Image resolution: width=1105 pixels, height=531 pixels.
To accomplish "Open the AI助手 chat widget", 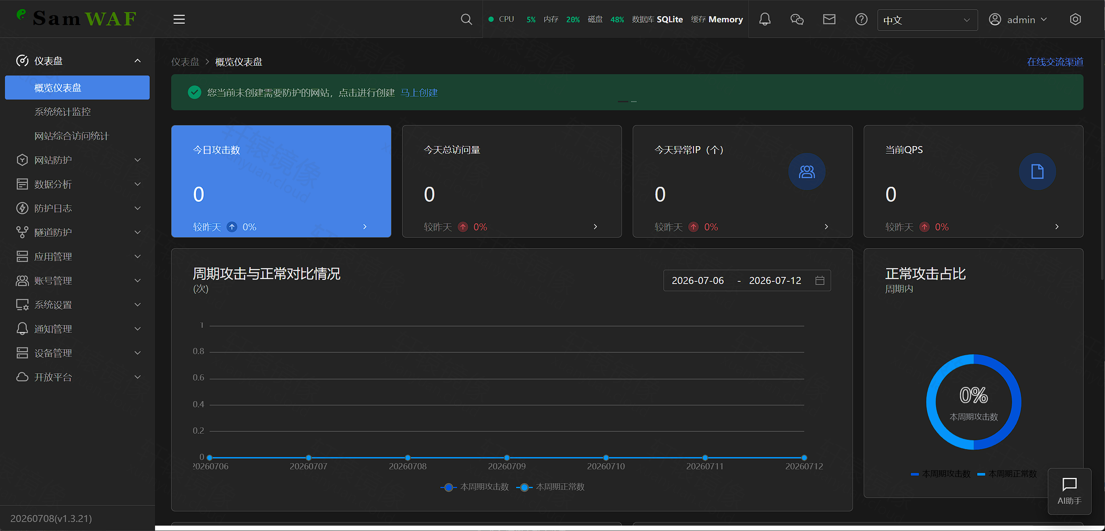I will (1070, 491).
